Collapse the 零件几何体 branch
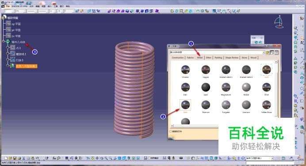This screenshot has width=306, height=166. pyautogui.click(x=4, y=41)
